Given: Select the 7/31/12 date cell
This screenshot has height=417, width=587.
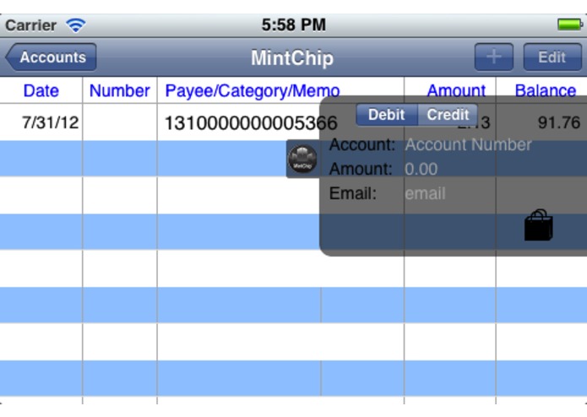Looking at the screenshot, I should (50, 122).
